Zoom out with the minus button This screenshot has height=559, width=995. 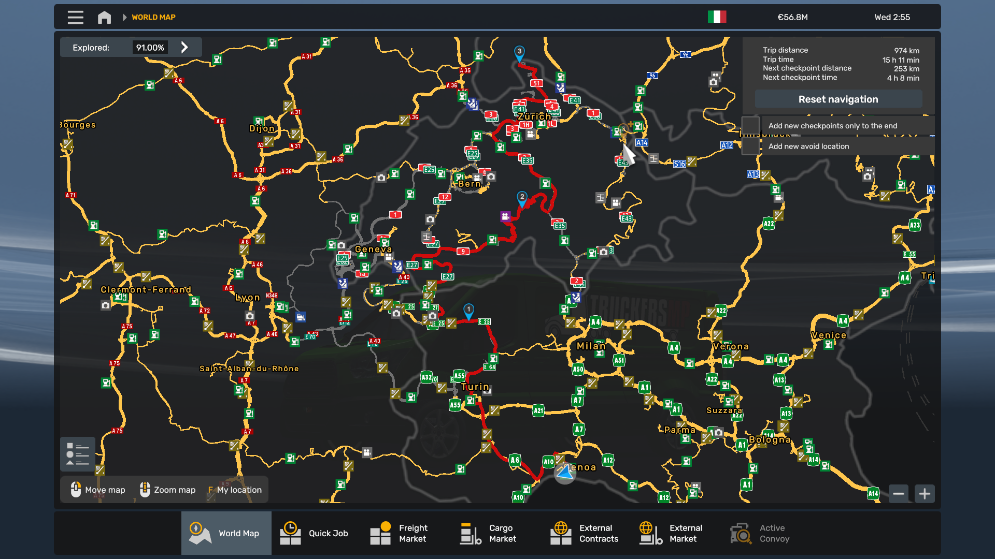click(899, 494)
